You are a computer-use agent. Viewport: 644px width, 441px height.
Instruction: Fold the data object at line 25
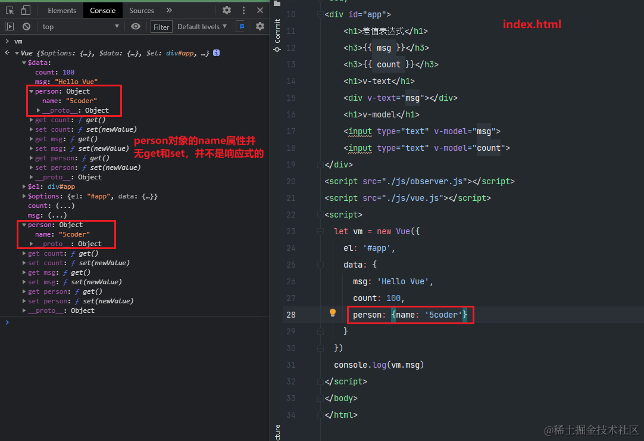pos(320,265)
